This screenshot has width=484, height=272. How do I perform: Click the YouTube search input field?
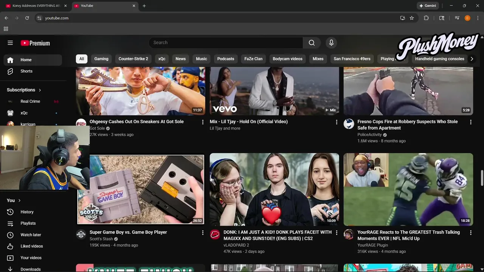click(226, 43)
